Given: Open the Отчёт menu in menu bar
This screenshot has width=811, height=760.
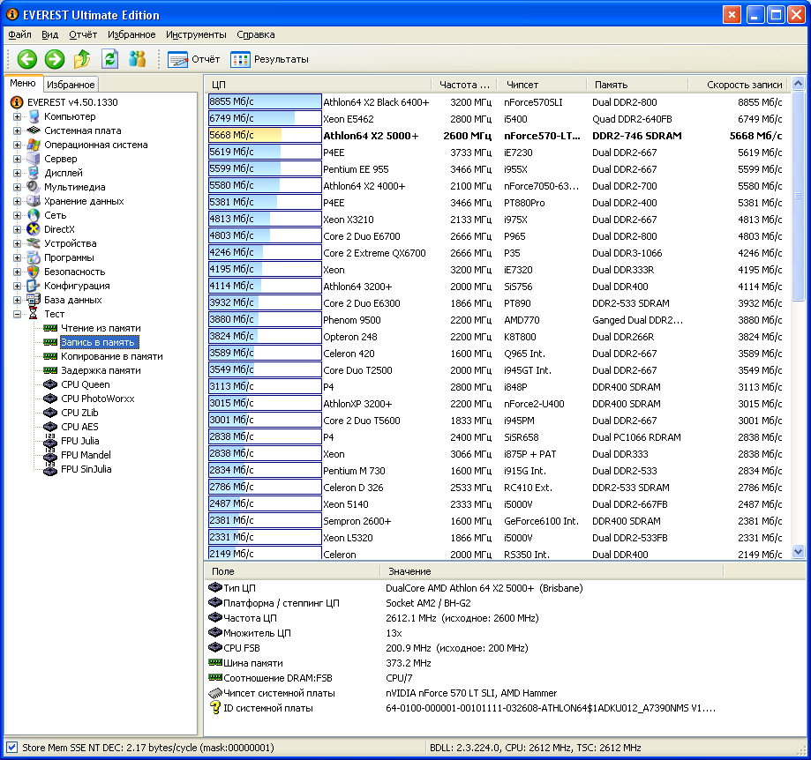Looking at the screenshot, I should pos(83,34).
